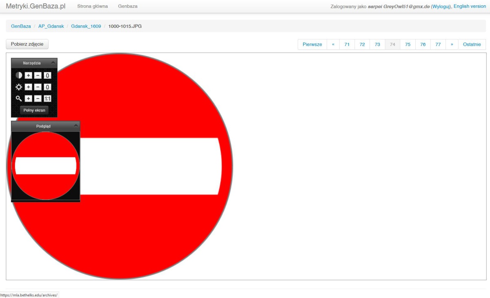
Task: Open Strona główna in the navbar
Action: tap(92, 7)
